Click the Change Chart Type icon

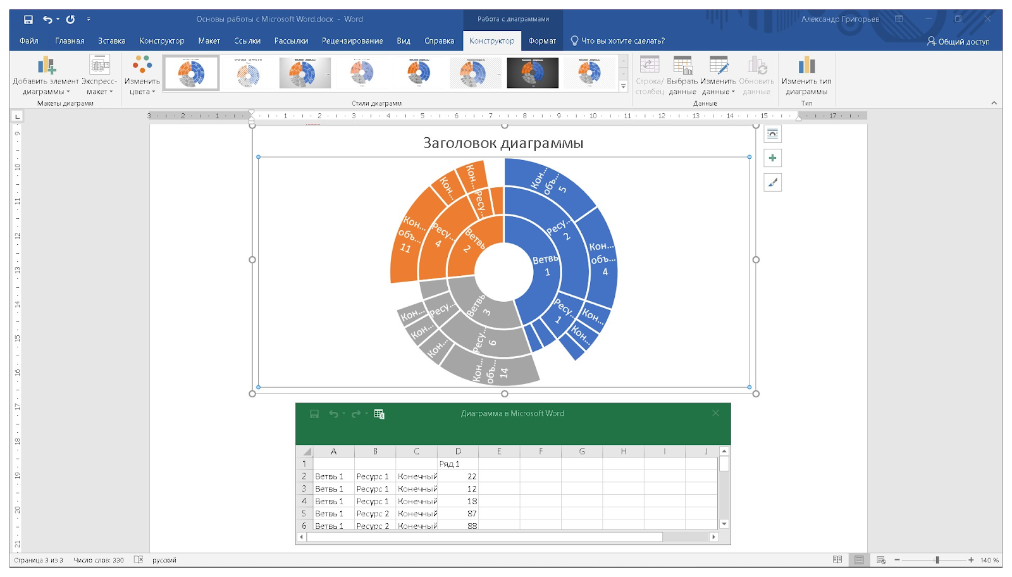point(806,65)
